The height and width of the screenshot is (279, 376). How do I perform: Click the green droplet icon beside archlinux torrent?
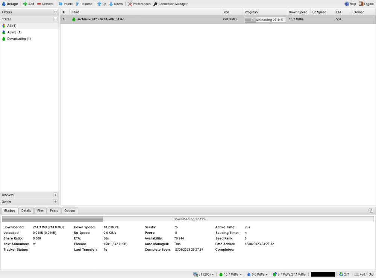[x=74, y=19]
